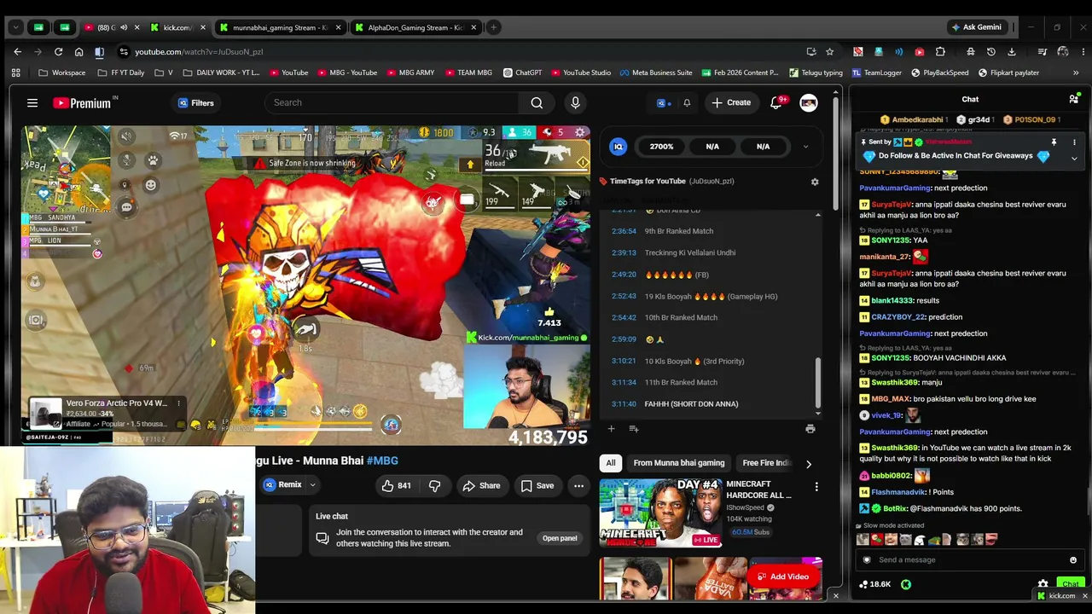The image size is (1092, 614).
Task: Open a new browser tab
Action: 493,27
